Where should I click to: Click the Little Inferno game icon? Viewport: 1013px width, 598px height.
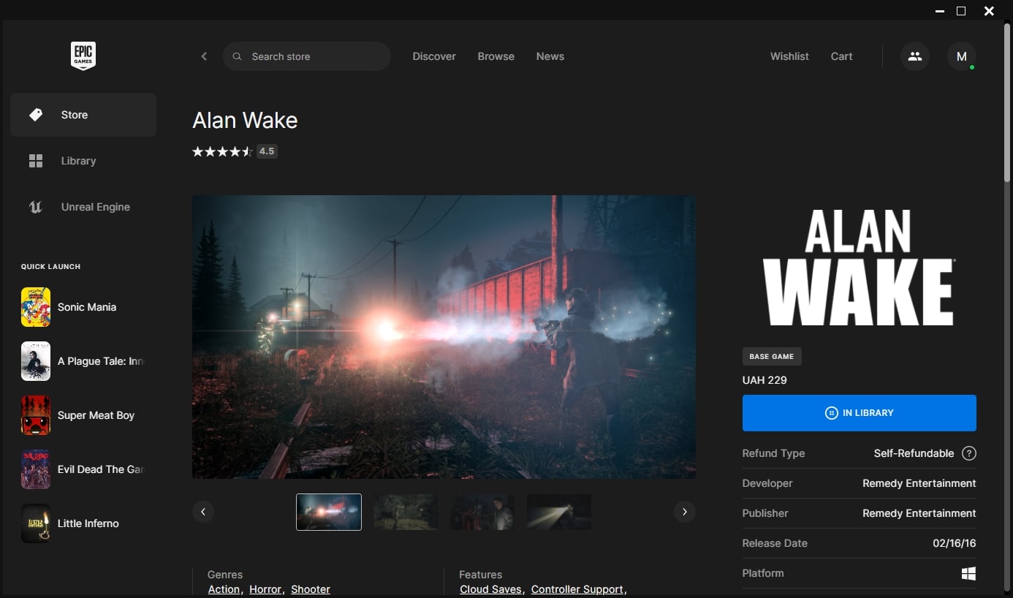point(36,523)
